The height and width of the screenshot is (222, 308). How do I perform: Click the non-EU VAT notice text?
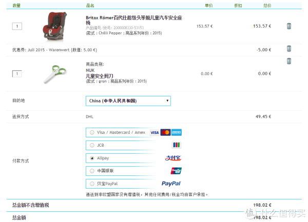pos(147,194)
